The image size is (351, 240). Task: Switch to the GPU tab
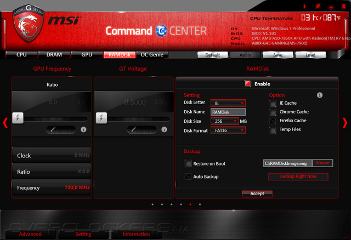point(87,55)
